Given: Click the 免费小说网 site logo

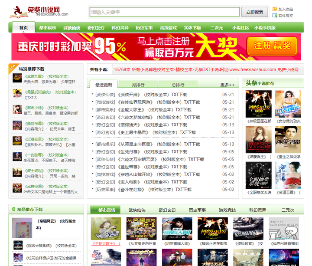Looking at the screenshot, I should (x=39, y=12).
